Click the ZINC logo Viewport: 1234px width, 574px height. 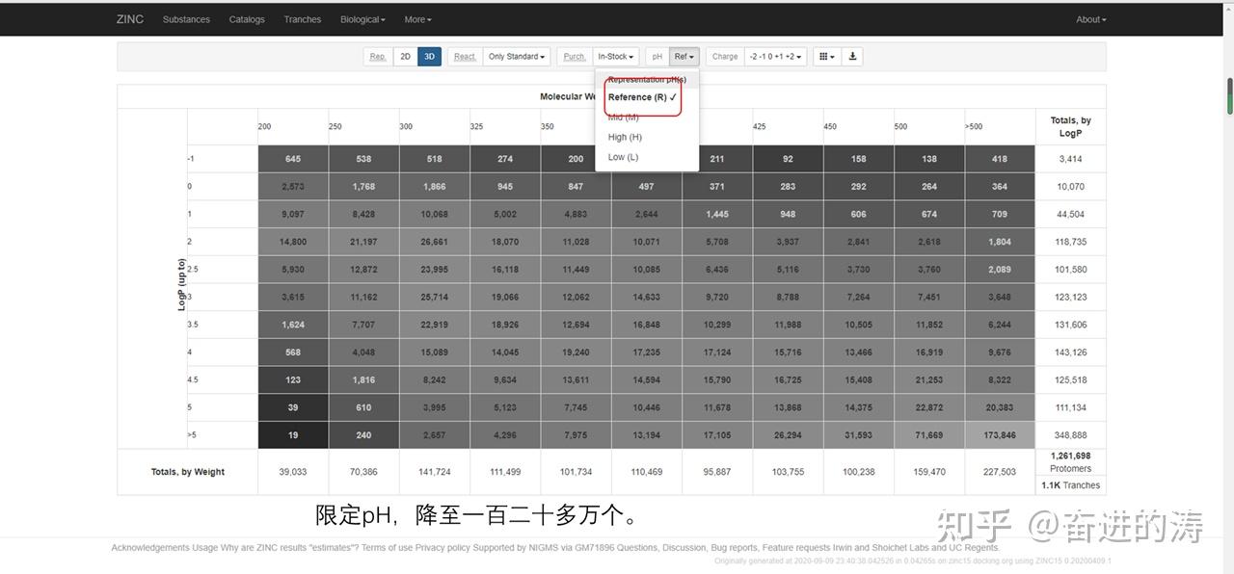(130, 18)
